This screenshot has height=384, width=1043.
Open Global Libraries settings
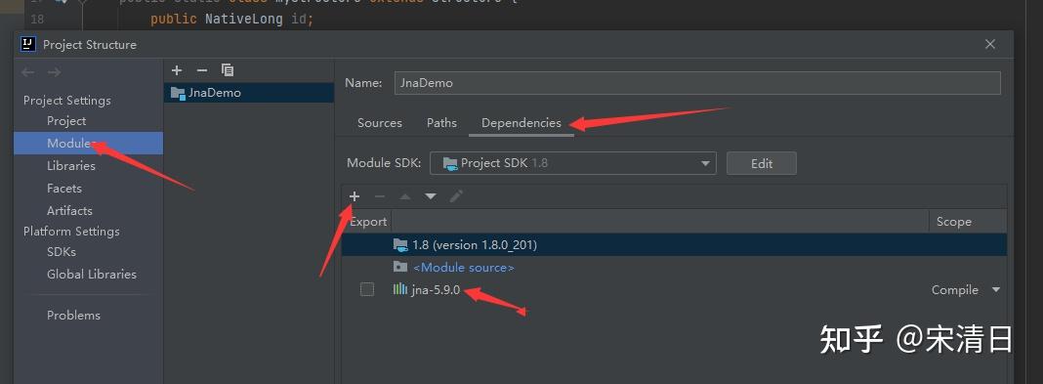coord(92,275)
